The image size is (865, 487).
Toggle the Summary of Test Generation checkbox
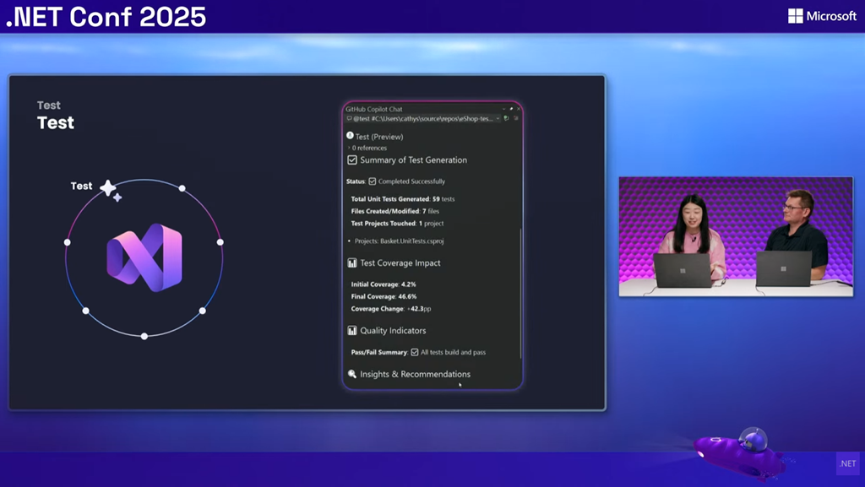point(352,160)
